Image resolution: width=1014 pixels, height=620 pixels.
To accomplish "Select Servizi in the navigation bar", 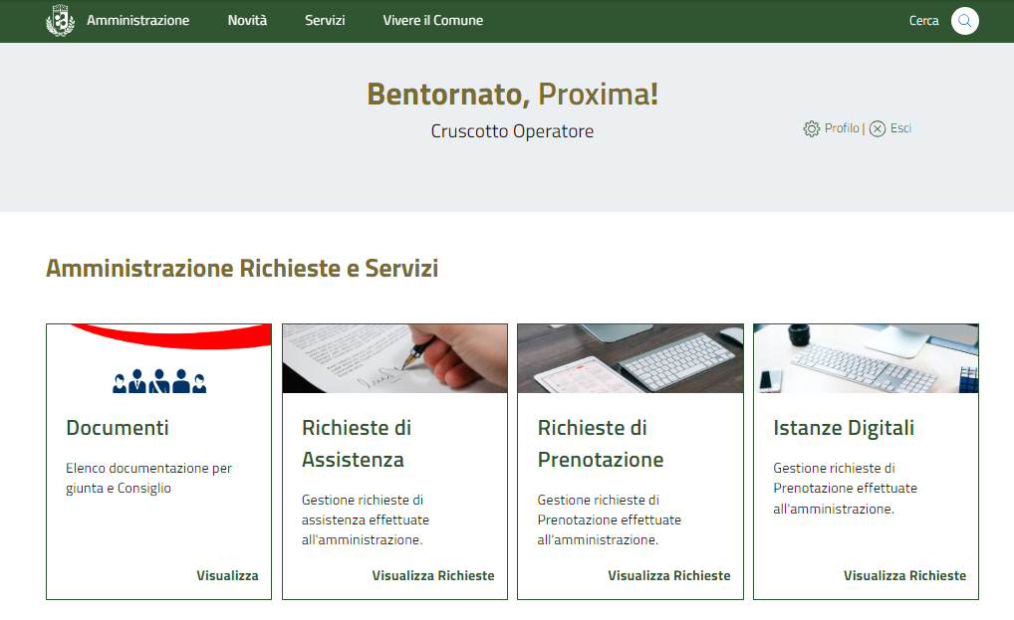I will click(325, 21).
